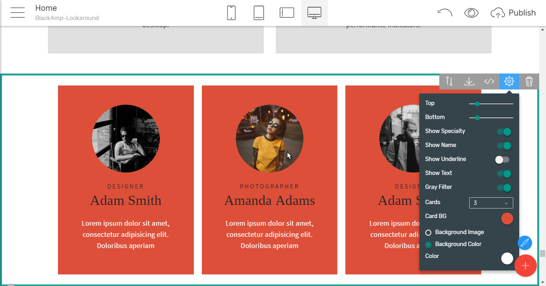This screenshot has height=286, width=546.
Task: Save block using download icon
Action: pos(469,81)
